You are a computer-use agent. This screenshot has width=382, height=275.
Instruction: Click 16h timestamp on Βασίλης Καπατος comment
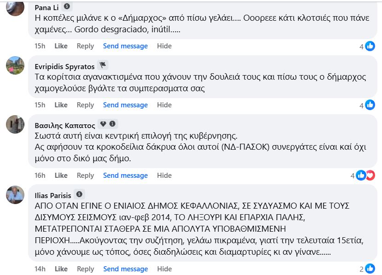point(40,176)
